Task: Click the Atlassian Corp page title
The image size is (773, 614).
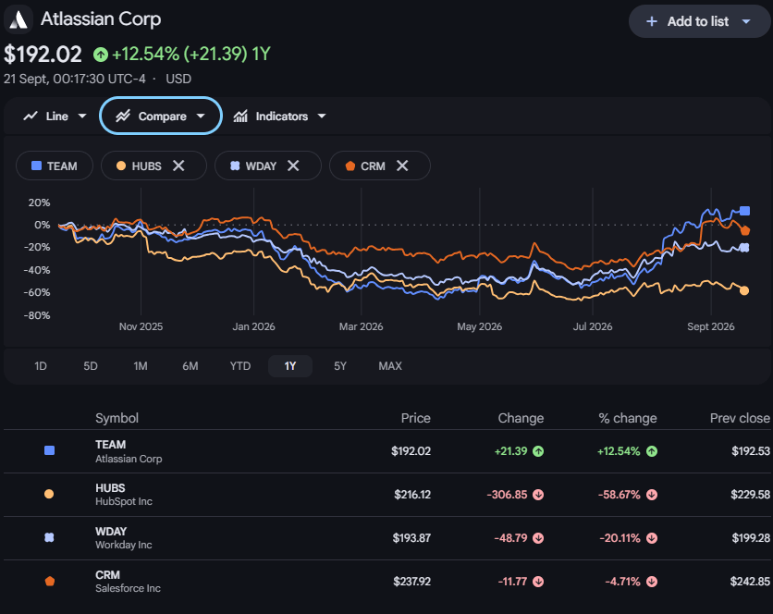Action: coord(101,19)
